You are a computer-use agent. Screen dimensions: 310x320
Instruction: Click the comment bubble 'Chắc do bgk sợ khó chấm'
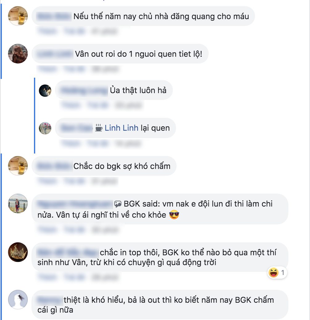click(104, 166)
